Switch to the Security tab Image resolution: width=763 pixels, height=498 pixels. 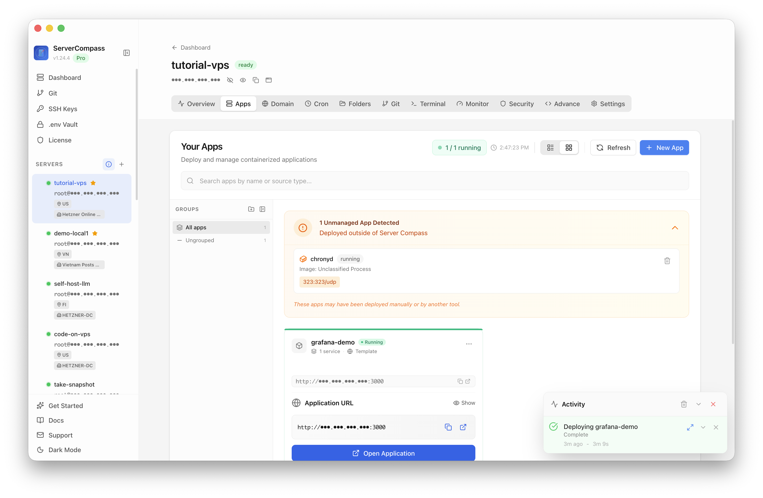(x=517, y=104)
